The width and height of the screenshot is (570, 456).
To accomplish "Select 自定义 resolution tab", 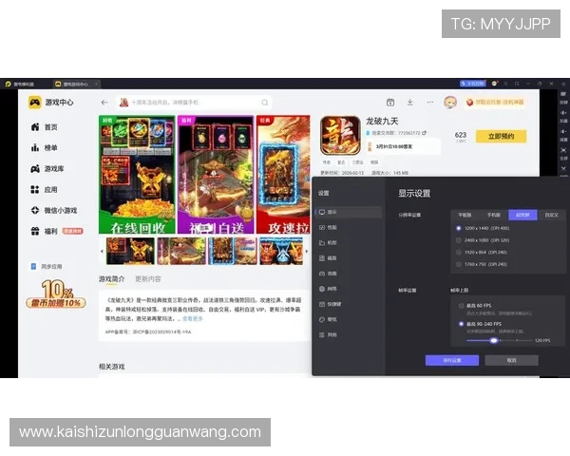I will point(551,215).
